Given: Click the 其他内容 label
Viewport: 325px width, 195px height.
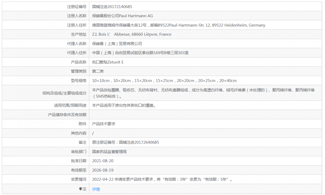Looking at the screenshot, I should coord(79,133).
